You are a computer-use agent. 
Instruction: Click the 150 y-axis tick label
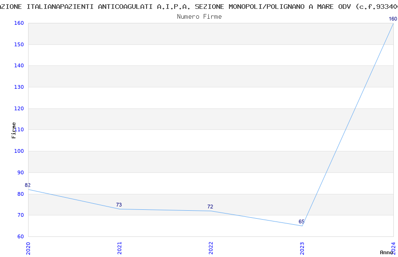pyautogui.click(x=19, y=44)
